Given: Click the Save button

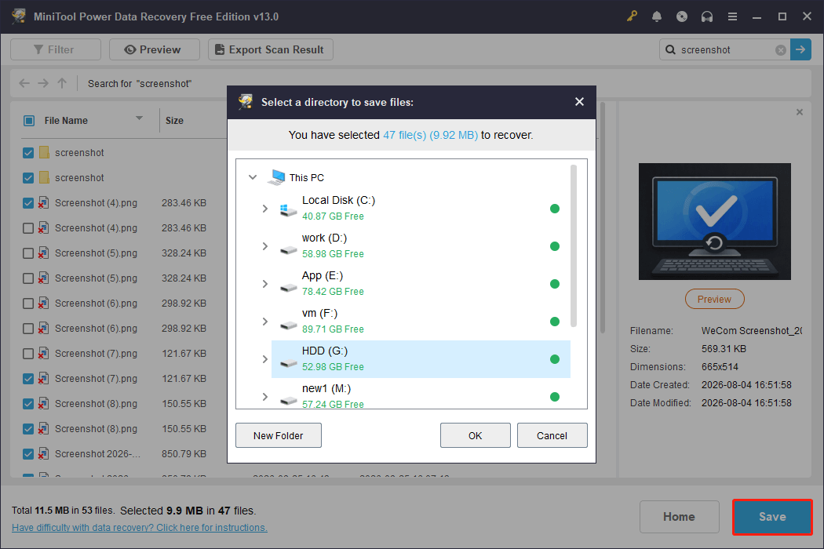Looking at the screenshot, I should tap(772, 517).
